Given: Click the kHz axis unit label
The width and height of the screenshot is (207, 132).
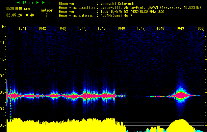Looking at the screenshot, I should click(3, 27).
